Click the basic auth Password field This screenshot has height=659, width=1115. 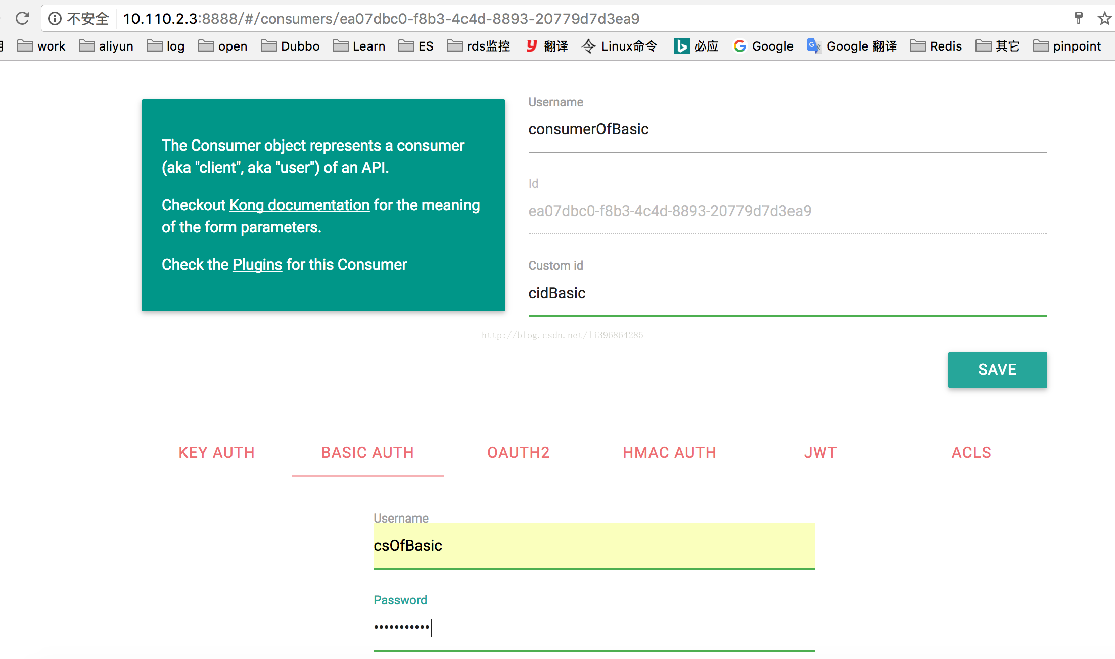click(x=594, y=628)
